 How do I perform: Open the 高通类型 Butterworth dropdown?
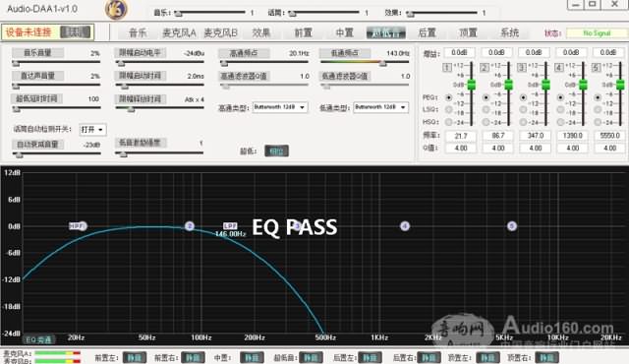point(280,107)
